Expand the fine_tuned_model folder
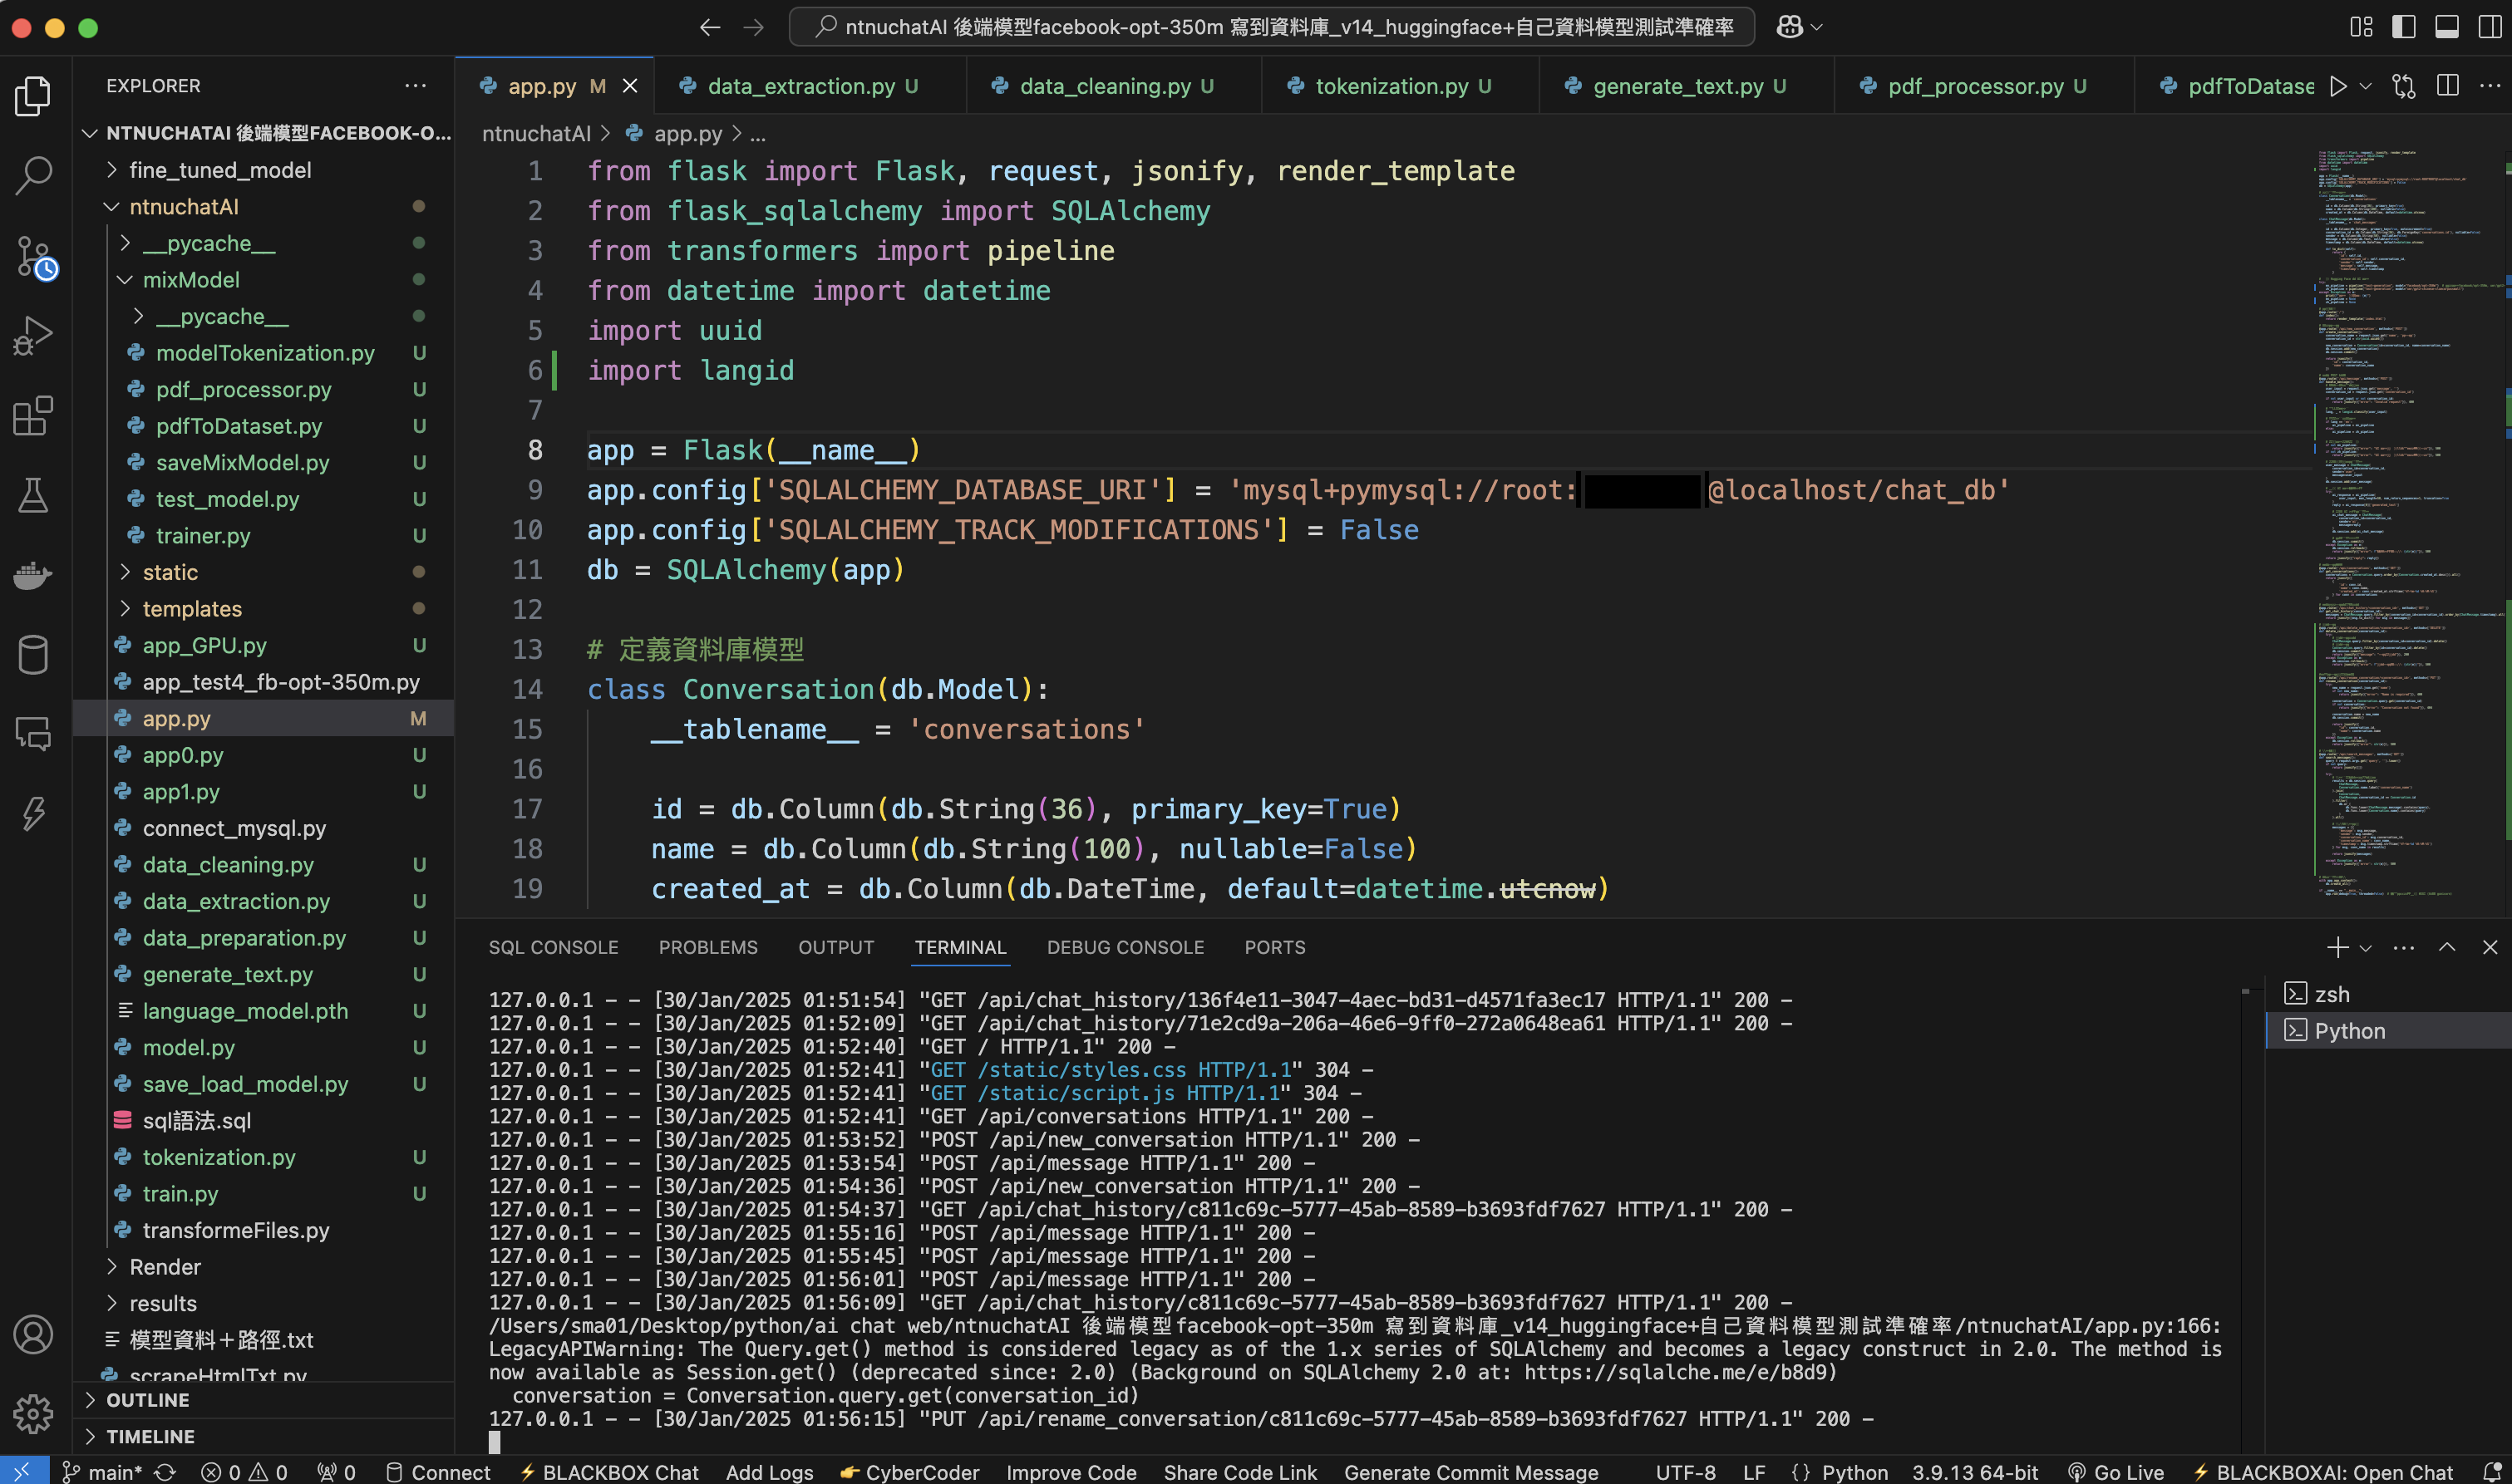2512x1484 pixels. (220, 170)
